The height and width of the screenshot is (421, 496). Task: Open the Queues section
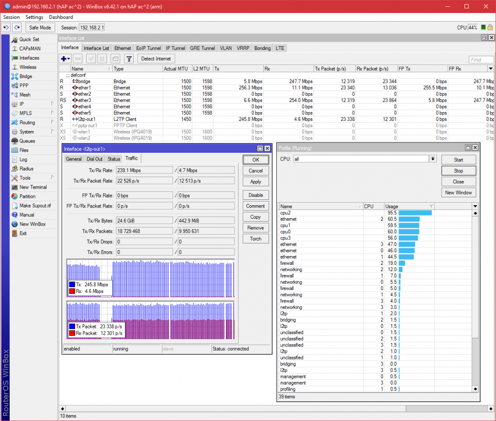[27, 141]
